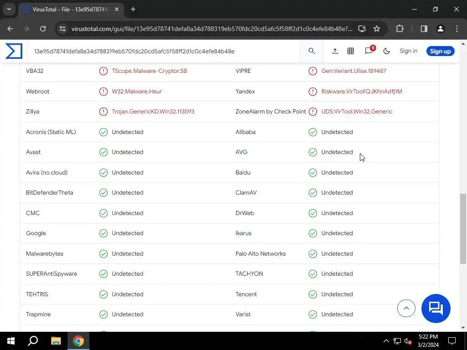Click the browser forward arrow
Image resolution: width=467 pixels, height=350 pixels.
pyautogui.click(x=26, y=29)
